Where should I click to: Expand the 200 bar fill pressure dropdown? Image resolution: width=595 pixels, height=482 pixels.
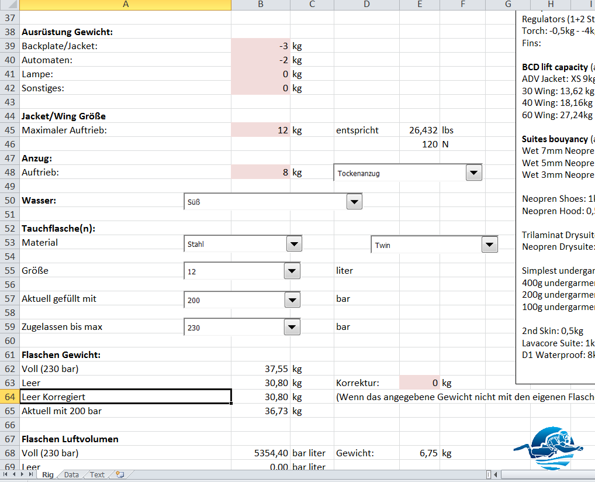pyautogui.click(x=292, y=300)
